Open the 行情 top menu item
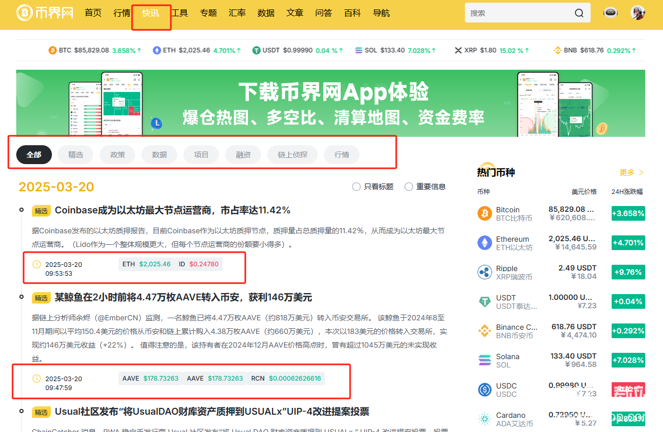 pos(122,13)
